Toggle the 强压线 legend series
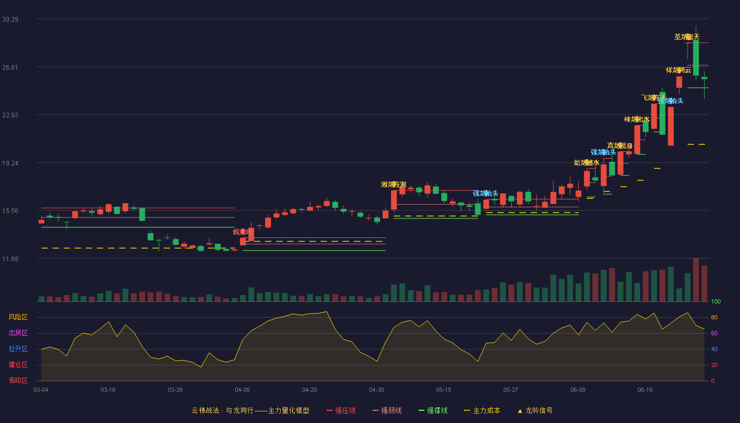Image resolution: width=740 pixels, height=423 pixels. [341, 410]
